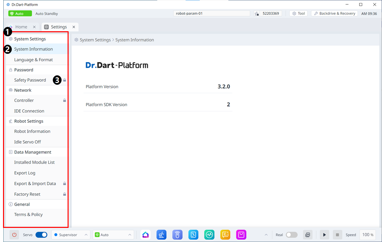Screen dimensions: 382x242
Task: Toggle the Servo switch off
Action: pos(41,235)
